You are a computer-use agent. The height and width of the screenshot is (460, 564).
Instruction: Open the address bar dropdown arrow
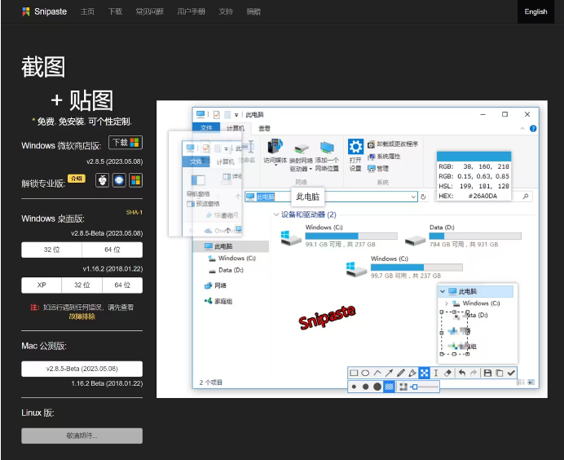pos(413,197)
